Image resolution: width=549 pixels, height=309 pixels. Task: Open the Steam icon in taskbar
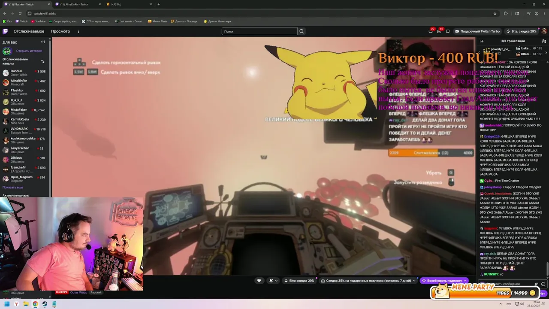point(45,304)
